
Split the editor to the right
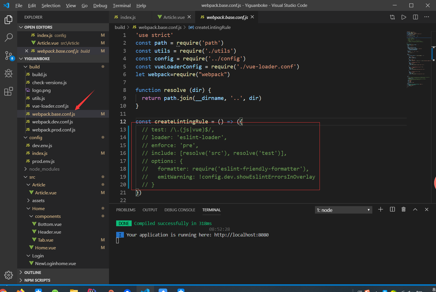coord(415,17)
